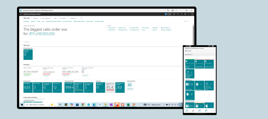This screenshot has height=119, width=268.
Task: Open the notifications bell icon
Action: tap(181, 14)
